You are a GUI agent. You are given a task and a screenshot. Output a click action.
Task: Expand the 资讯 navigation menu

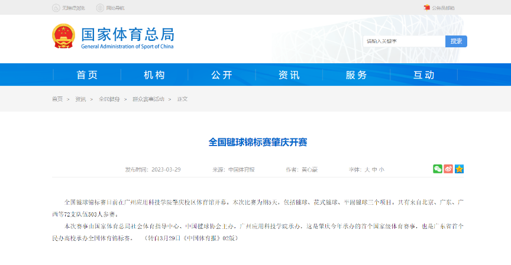pyautogui.click(x=289, y=75)
